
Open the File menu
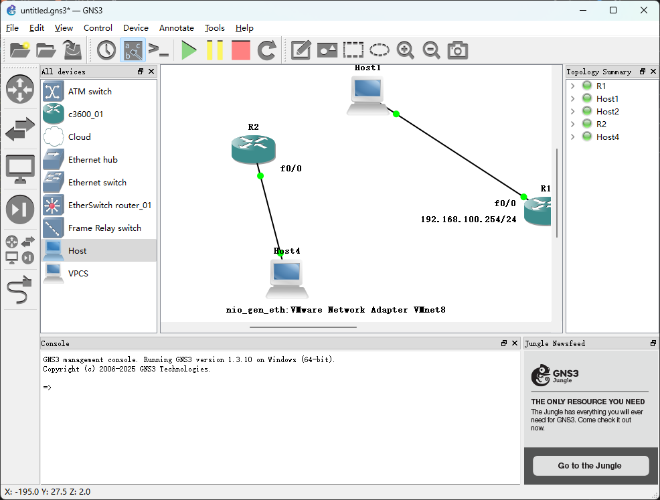tap(12, 28)
